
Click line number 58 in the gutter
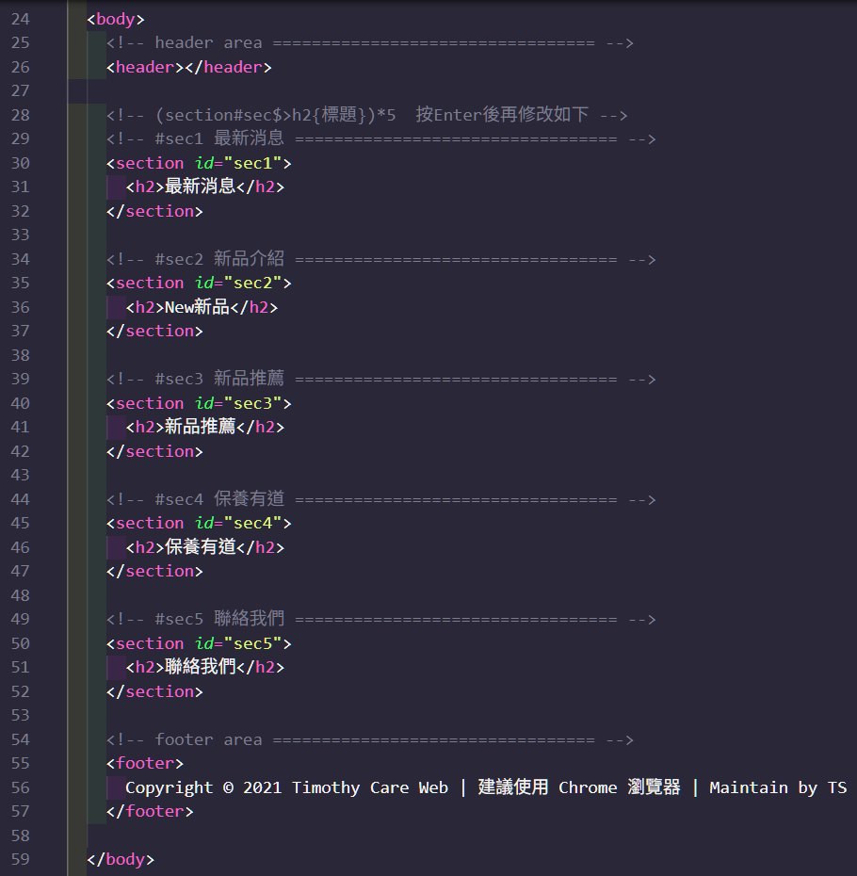tap(20, 835)
